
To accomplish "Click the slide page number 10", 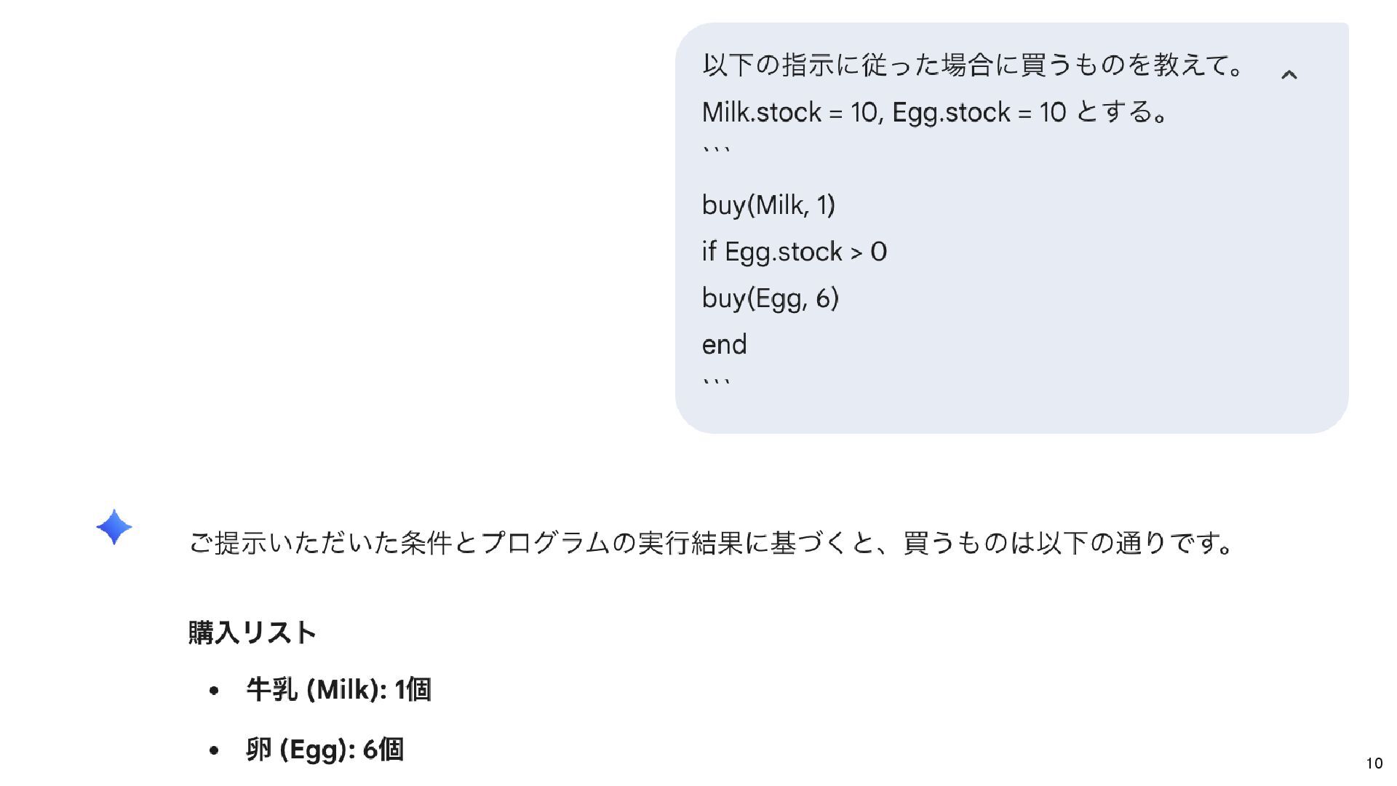I will coord(1374,763).
